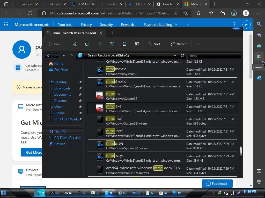Open Edge Favorites star-list icon

click(x=211, y=13)
